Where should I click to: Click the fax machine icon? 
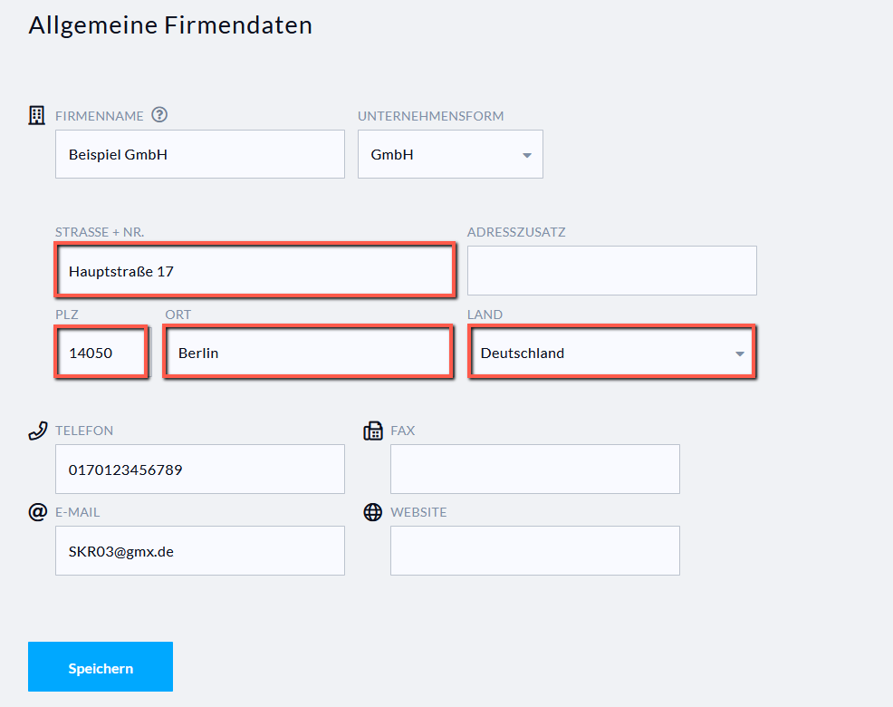click(372, 431)
